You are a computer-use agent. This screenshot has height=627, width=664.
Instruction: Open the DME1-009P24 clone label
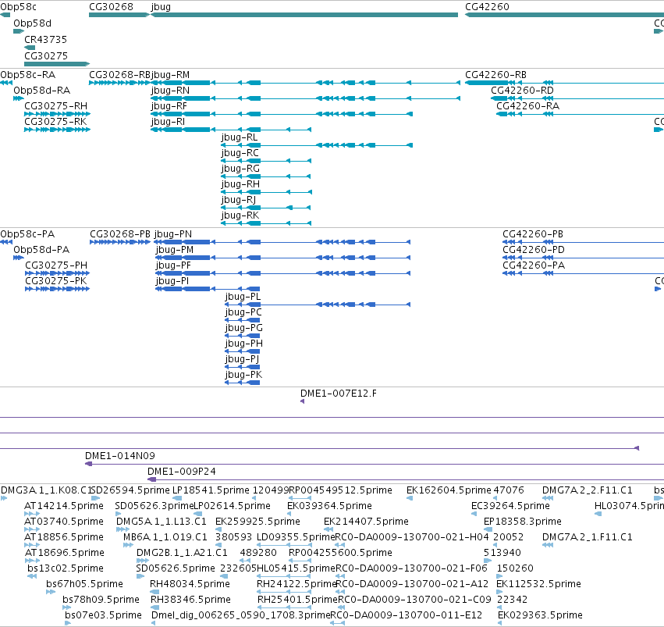point(182,472)
